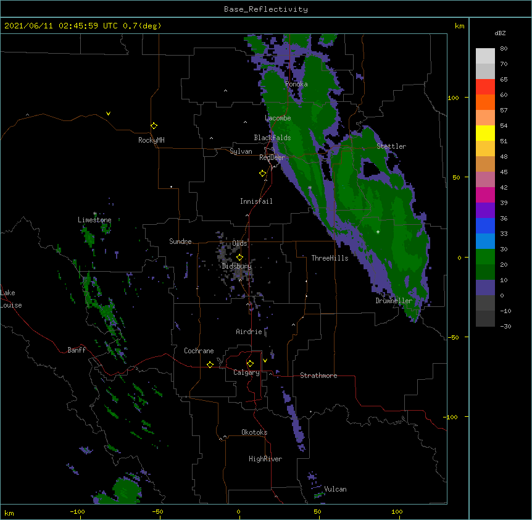Screen dimensions: 532x520
Task: Click the yellow v marker northwest of RockyMH
Action: (108, 114)
